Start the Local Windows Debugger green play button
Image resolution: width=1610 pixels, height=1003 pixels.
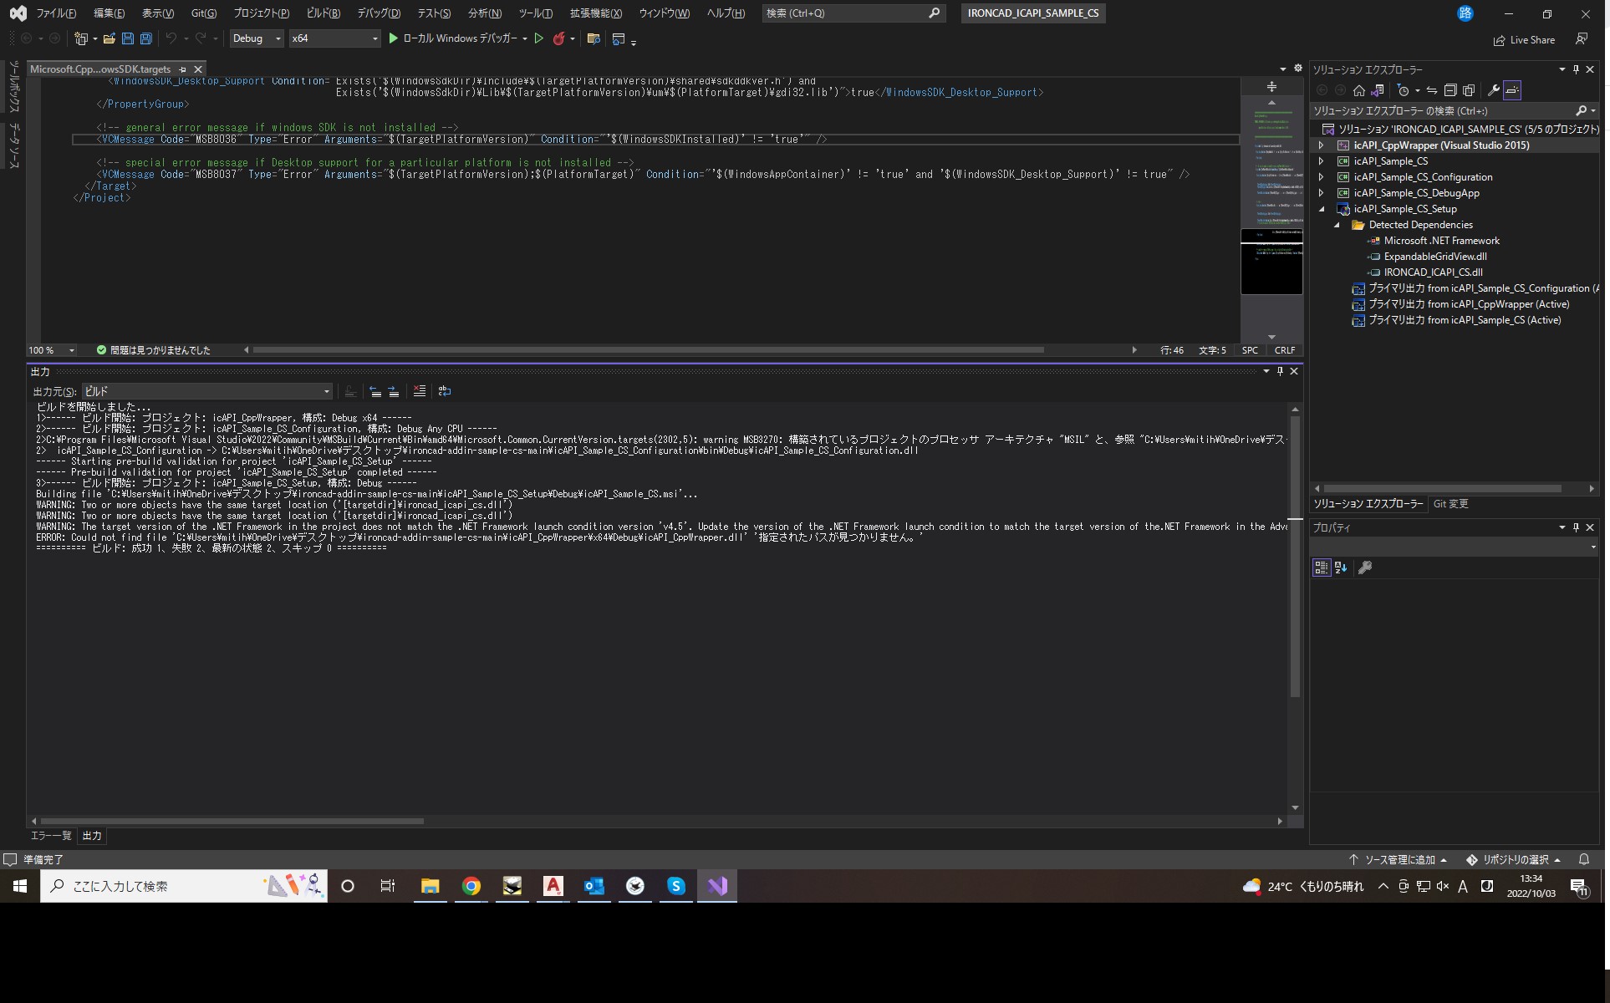coord(393,38)
